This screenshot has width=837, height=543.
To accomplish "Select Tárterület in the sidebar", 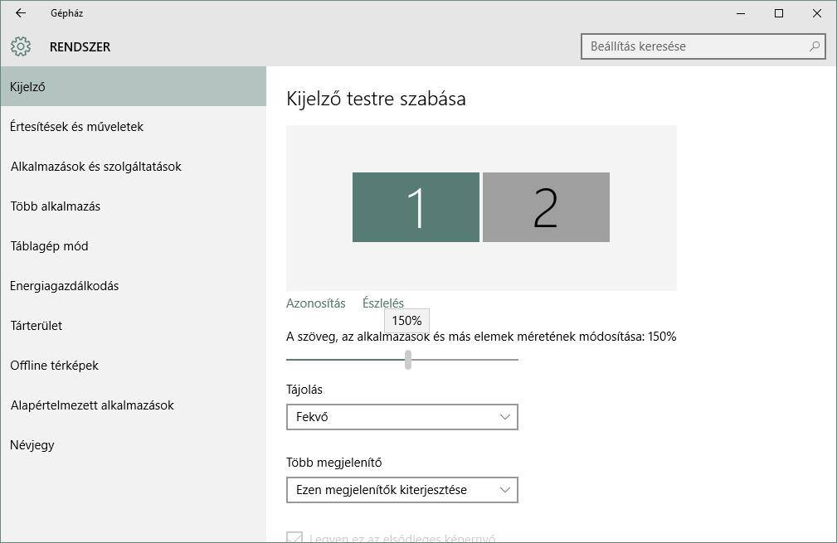I will point(36,326).
